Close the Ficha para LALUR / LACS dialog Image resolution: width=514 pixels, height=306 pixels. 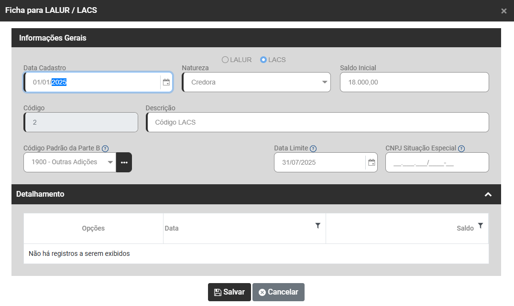[x=504, y=11]
